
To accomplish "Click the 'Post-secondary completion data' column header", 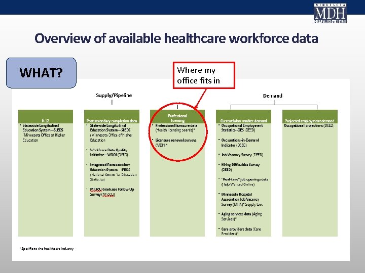I will click(112, 117).
